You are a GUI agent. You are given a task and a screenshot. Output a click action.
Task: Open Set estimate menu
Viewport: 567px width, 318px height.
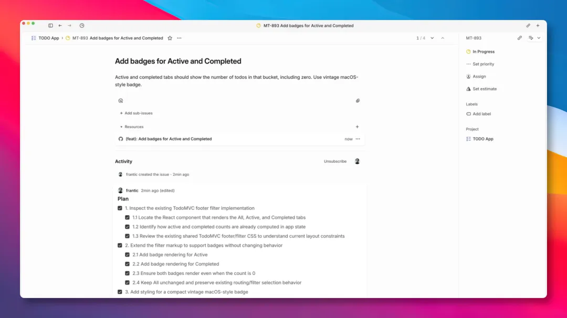[481, 89]
